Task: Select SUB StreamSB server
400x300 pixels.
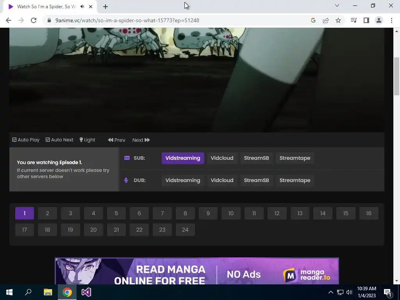Action: coord(256,158)
